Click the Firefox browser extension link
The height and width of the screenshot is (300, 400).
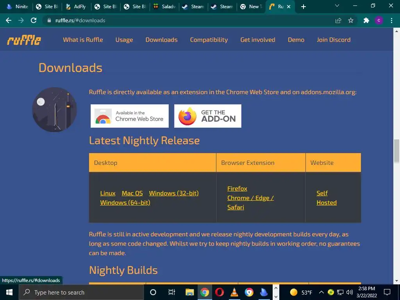(x=237, y=189)
